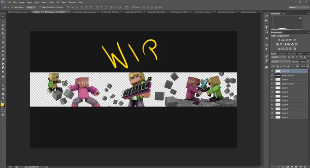Image resolution: width=310 pixels, height=168 pixels.
Task: Select the Eyedropper tool
Action: pyautogui.click(x=3, y=38)
